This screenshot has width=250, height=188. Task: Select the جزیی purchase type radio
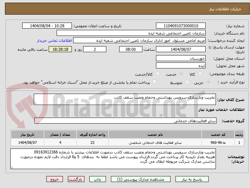coord(208,82)
